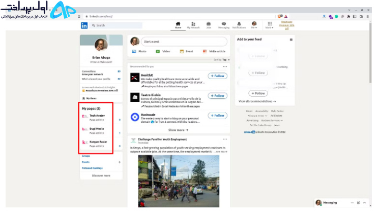
Task: Open the Kenyan Radar page
Action: point(98,142)
